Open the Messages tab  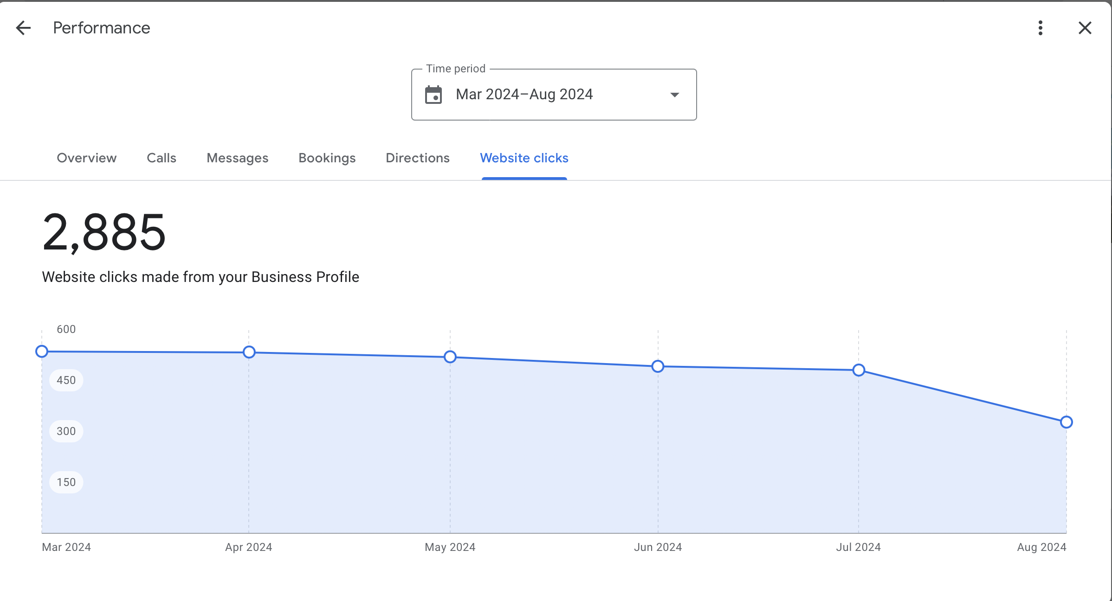click(237, 158)
